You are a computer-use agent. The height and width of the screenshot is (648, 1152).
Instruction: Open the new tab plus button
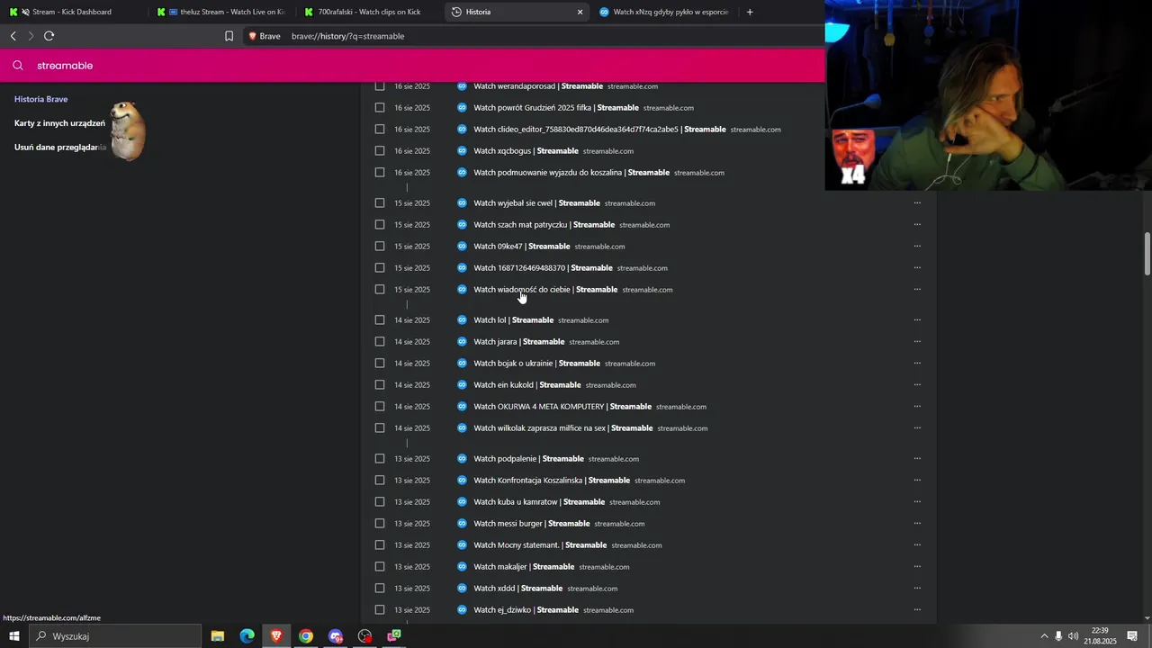(750, 12)
